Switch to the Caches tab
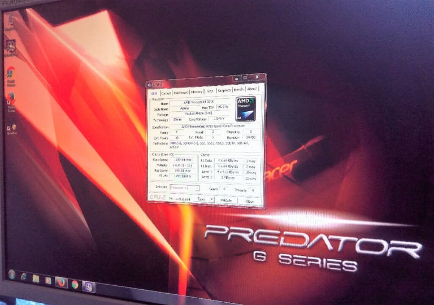Viewport: 434px width, 305px height. point(166,93)
